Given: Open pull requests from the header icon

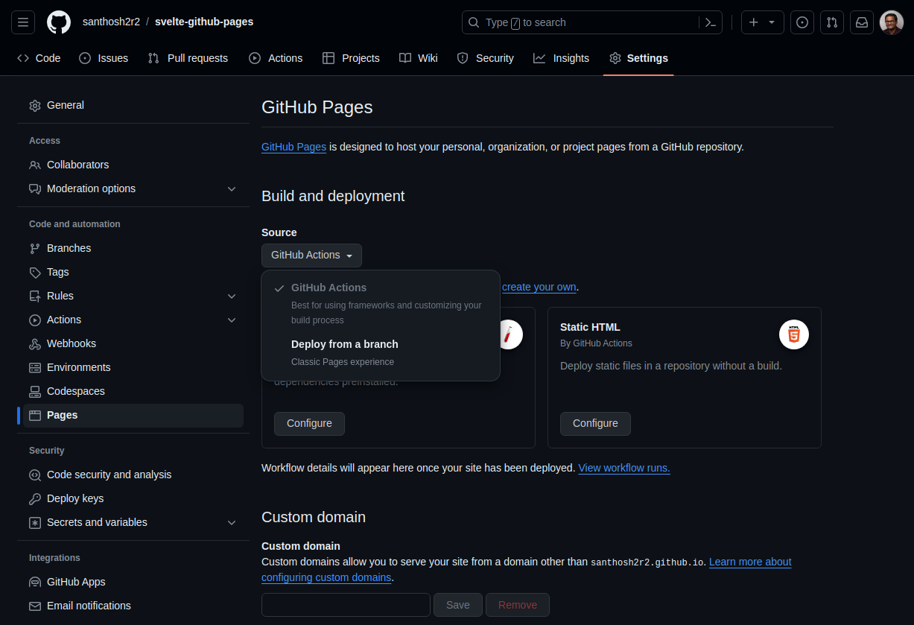Looking at the screenshot, I should pos(831,22).
